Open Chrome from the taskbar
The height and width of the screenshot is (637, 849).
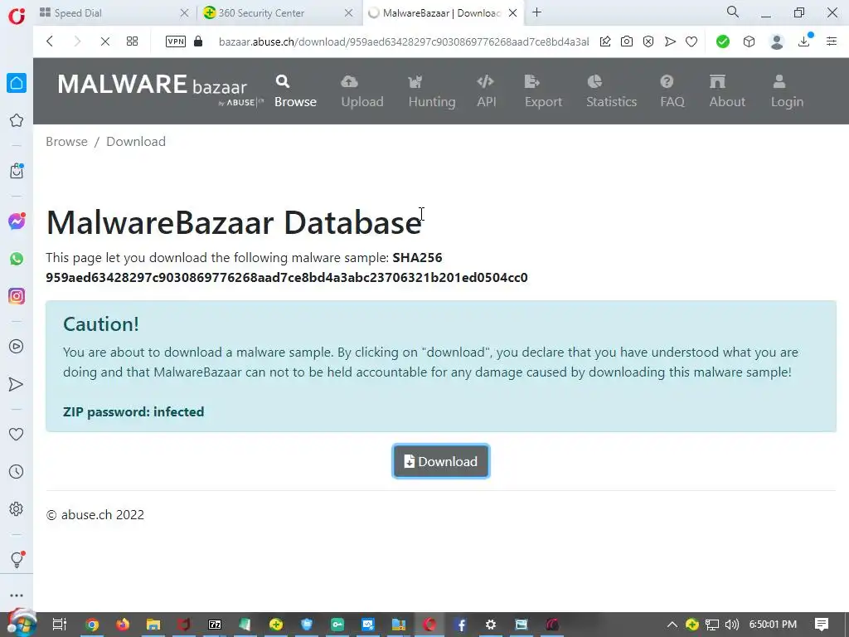pos(92,625)
